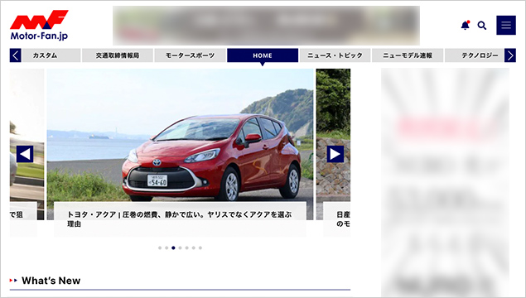Select the active third carousel dot
The height and width of the screenshot is (298, 526).
point(173,248)
